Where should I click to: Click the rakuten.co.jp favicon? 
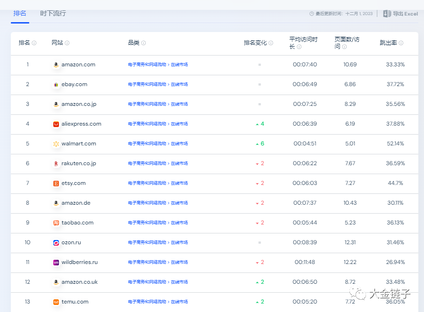point(56,164)
